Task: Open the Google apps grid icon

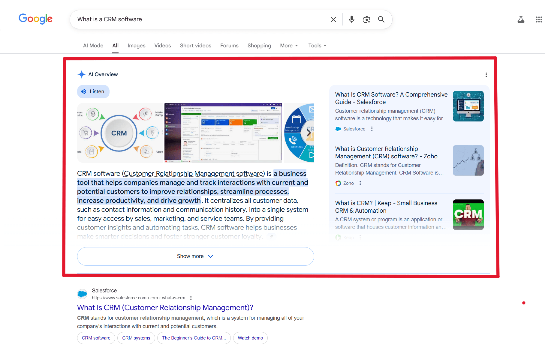Action: coord(538,19)
